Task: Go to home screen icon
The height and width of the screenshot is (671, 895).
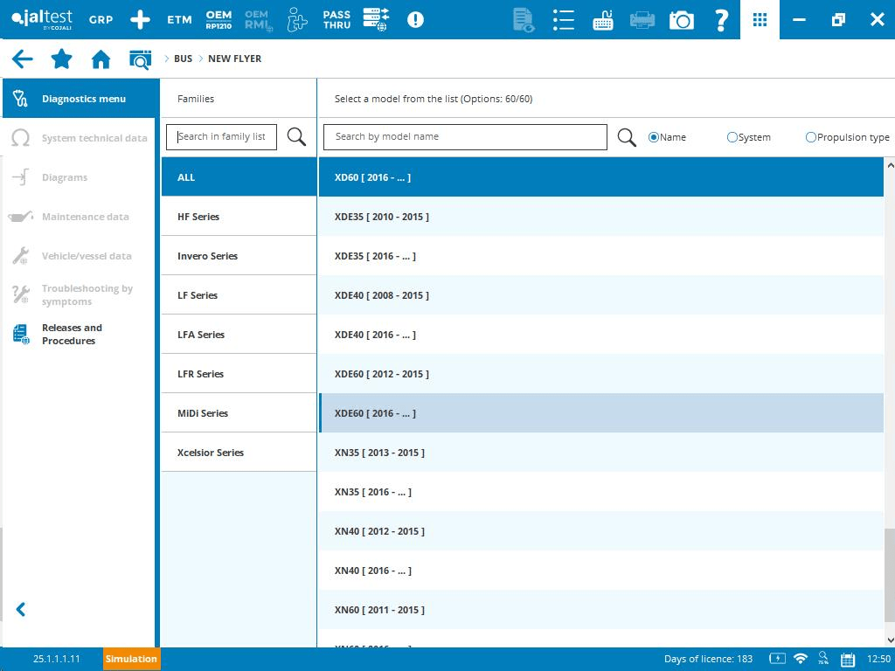Action: tap(101, 59)
